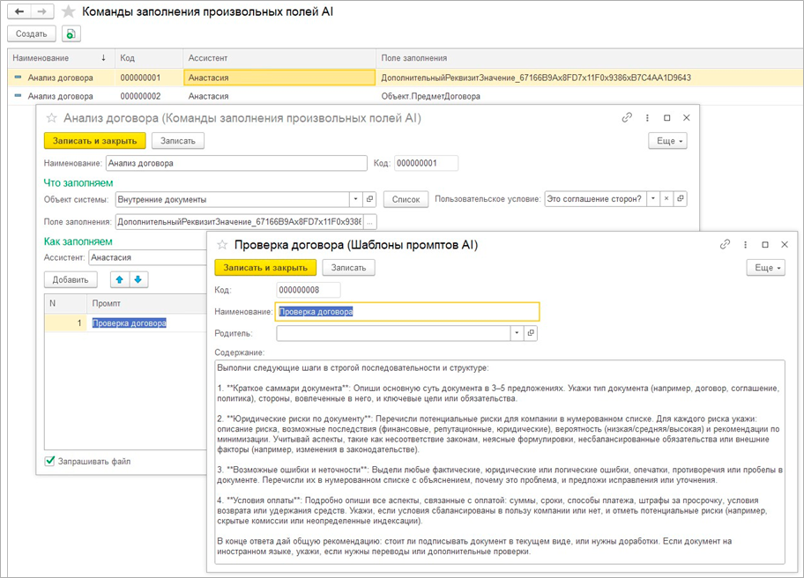Click Записать и закрыть in Проверка договора window
The width and height of the screenshot is (804, 578).
click(x=265, y=268)
